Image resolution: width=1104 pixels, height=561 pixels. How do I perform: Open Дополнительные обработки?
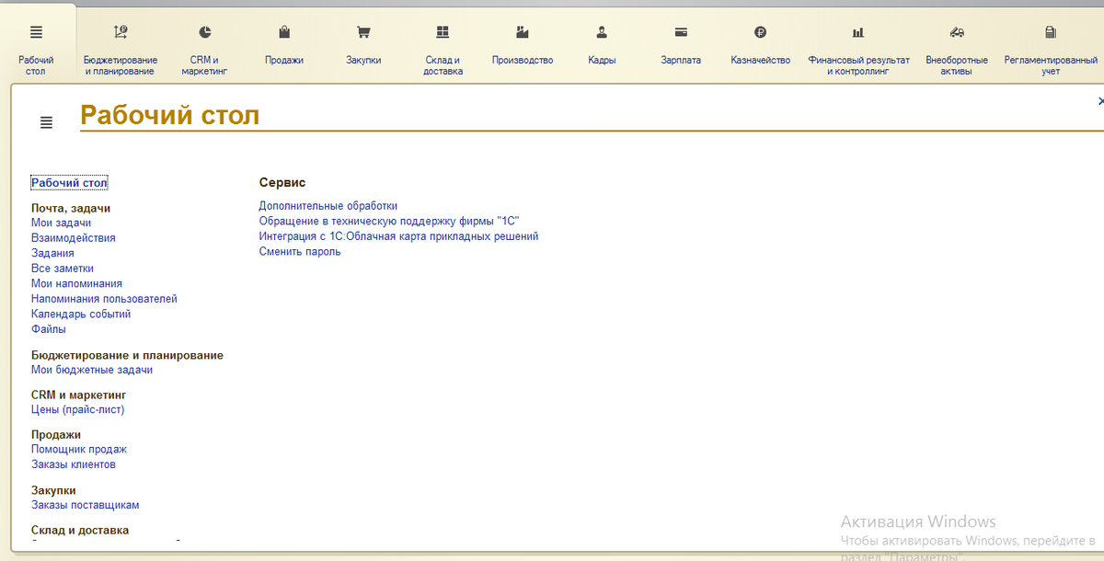(x=328, y=206)
